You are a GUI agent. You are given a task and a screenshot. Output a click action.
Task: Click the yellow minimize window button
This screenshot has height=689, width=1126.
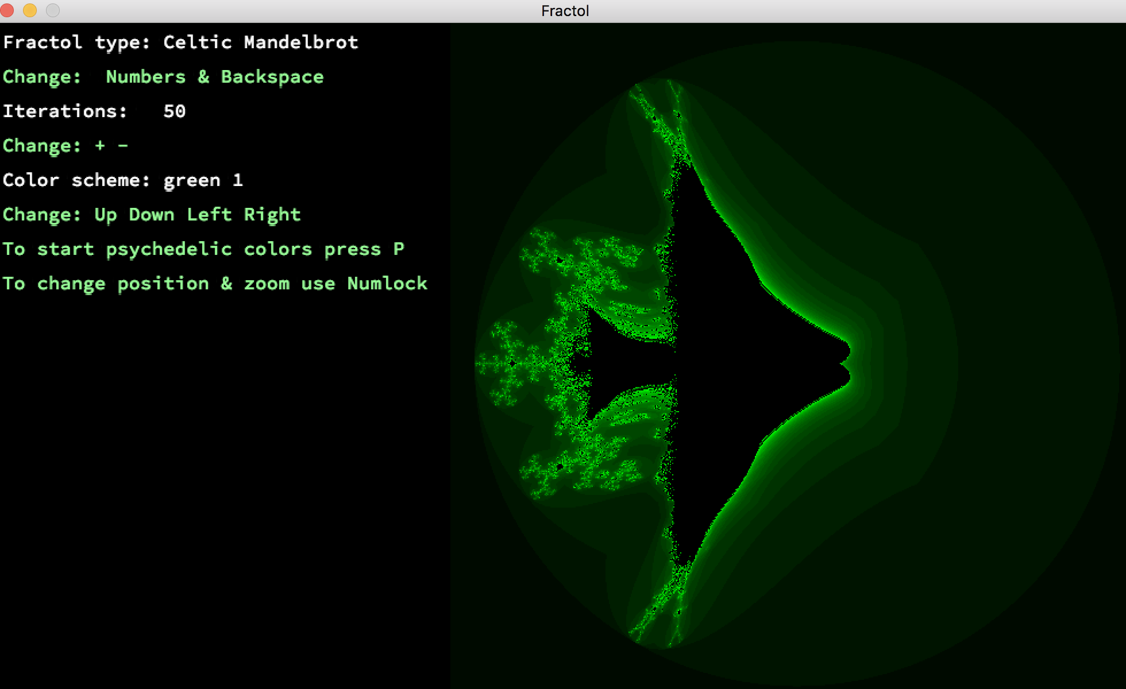pyautogui.click(x=30, y=10)
